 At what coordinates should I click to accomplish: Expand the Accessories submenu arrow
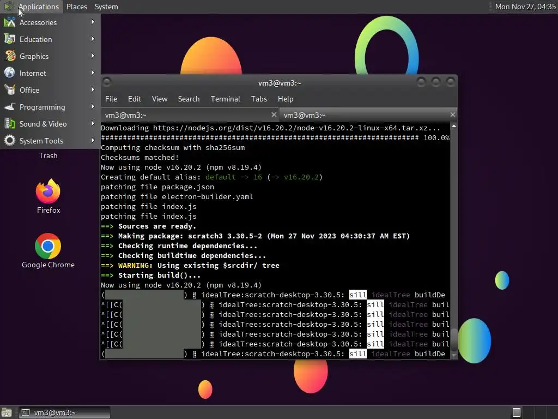(93, 22)
